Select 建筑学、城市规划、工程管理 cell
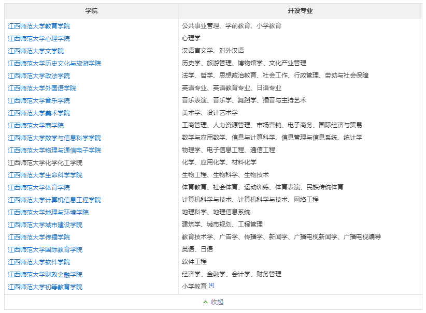Viewport: 426px width, 313px height. [222, 225]
